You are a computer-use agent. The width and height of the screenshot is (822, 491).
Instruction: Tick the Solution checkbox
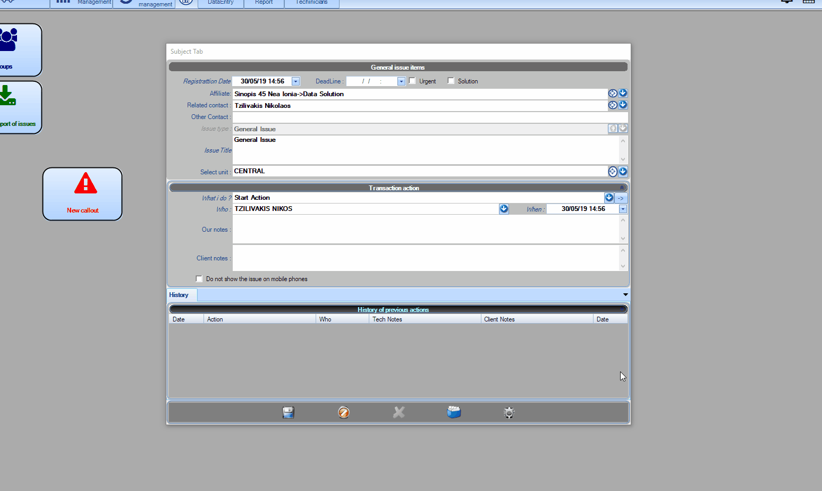[x=451, y=81]
